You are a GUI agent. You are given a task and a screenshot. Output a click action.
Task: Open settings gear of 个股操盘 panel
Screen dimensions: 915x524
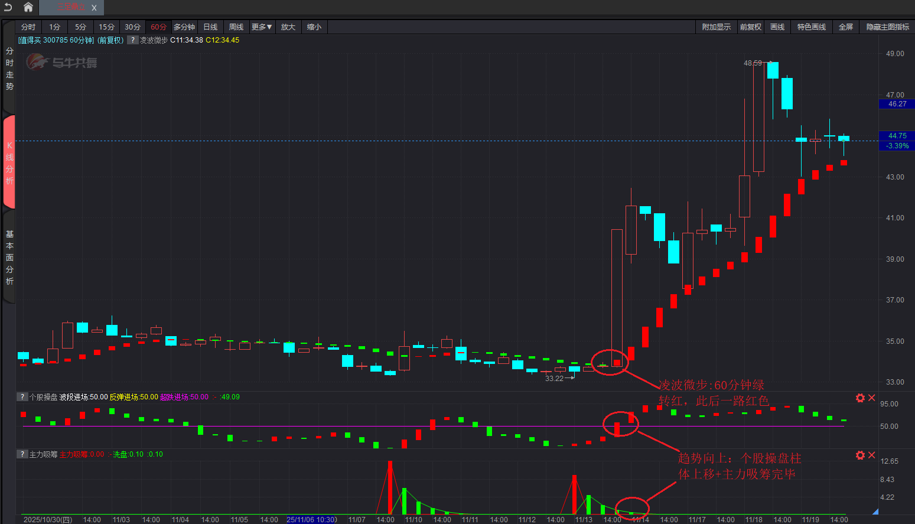(x=860, y=398)
